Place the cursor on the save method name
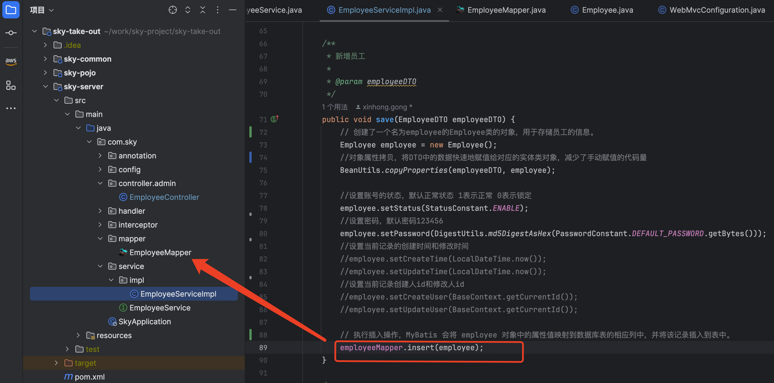 point(385,120)
